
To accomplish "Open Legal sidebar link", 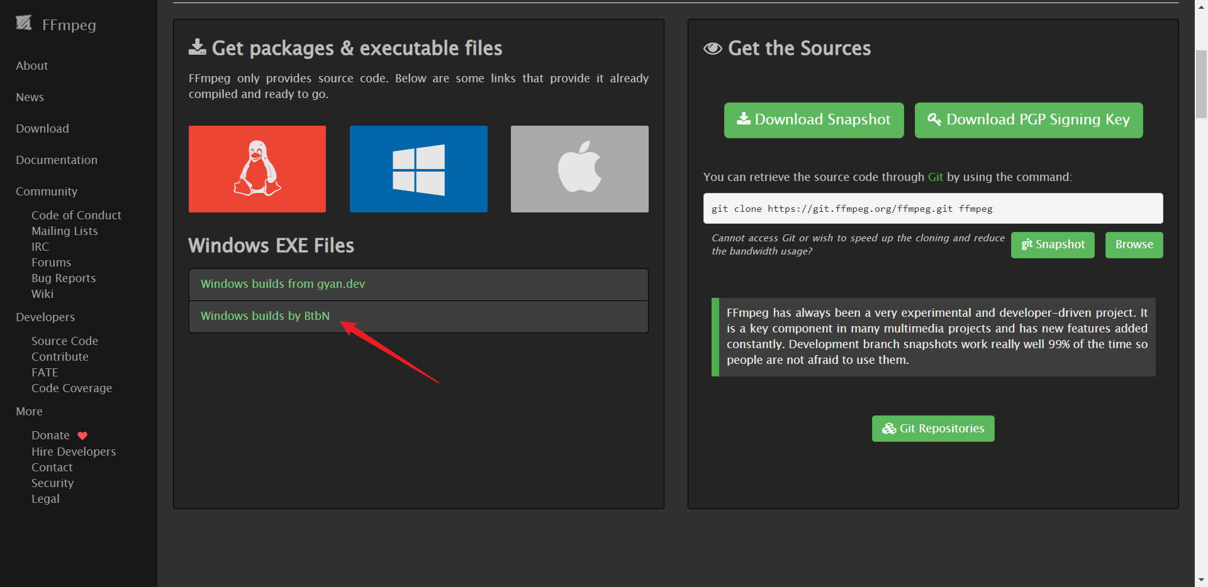I will 45,499.
